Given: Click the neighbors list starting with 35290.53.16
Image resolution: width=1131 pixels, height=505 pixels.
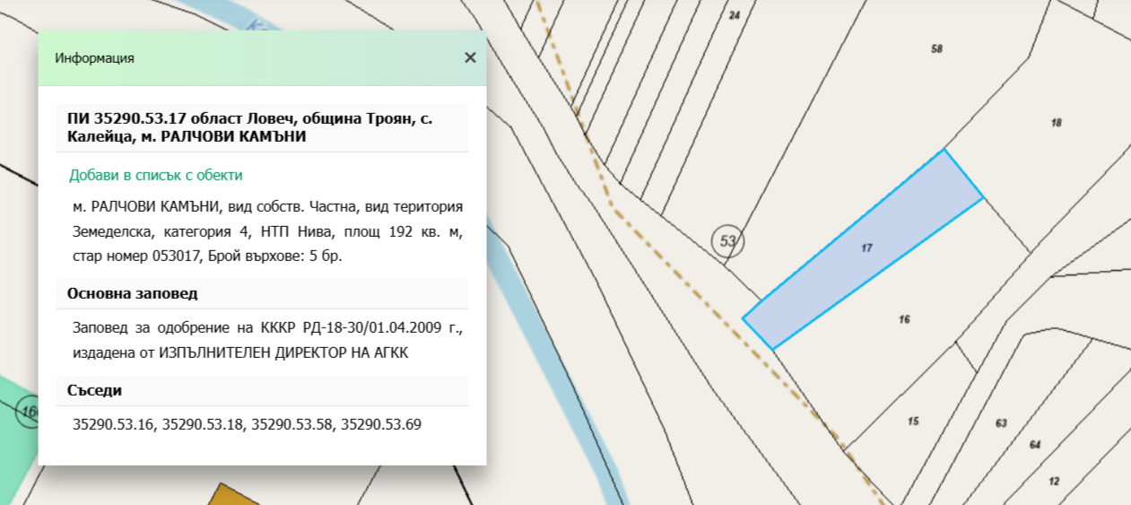Looking at the screenshot, I should coord(247,423).
